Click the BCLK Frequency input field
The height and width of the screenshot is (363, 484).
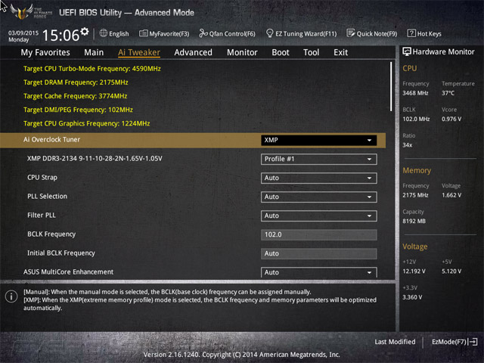318,234
